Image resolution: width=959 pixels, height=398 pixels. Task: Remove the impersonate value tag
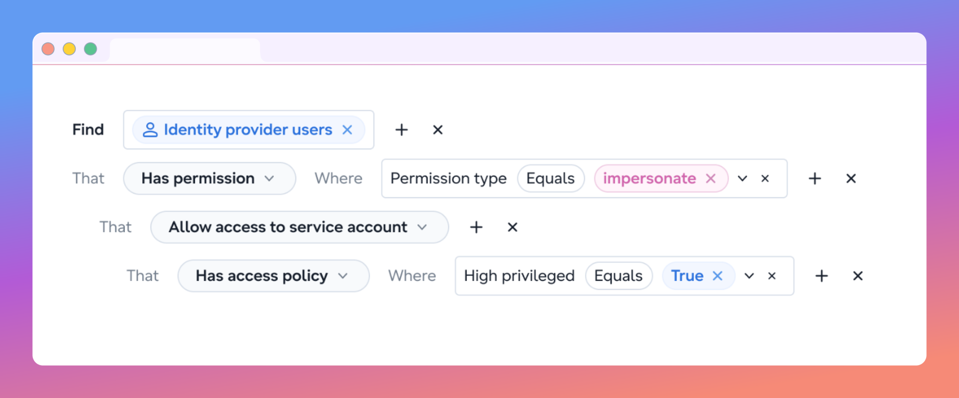(x=711, y=178)
